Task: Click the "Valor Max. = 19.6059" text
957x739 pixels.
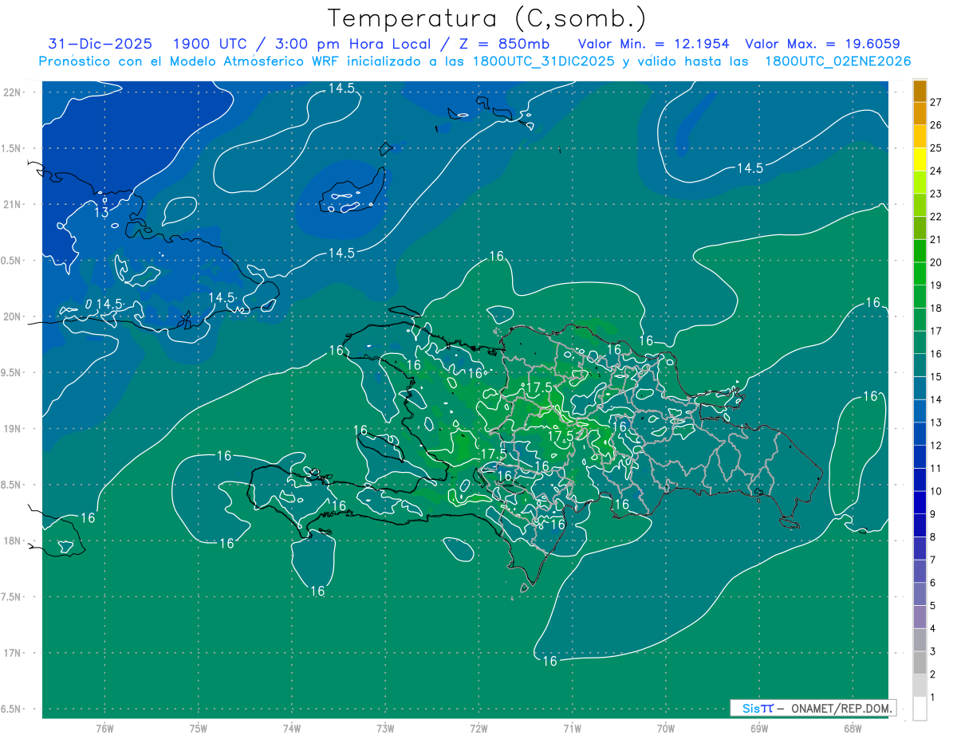Action: [x=822, y=44]
